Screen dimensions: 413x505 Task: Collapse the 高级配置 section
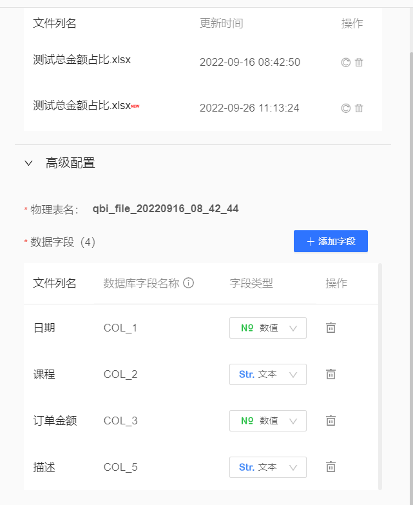pos(28,164)
